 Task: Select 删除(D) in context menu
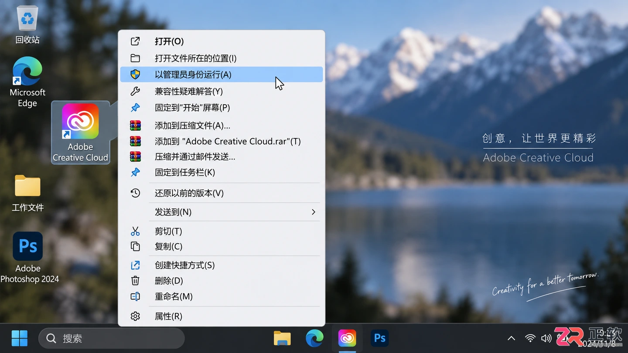click(222, 281)
